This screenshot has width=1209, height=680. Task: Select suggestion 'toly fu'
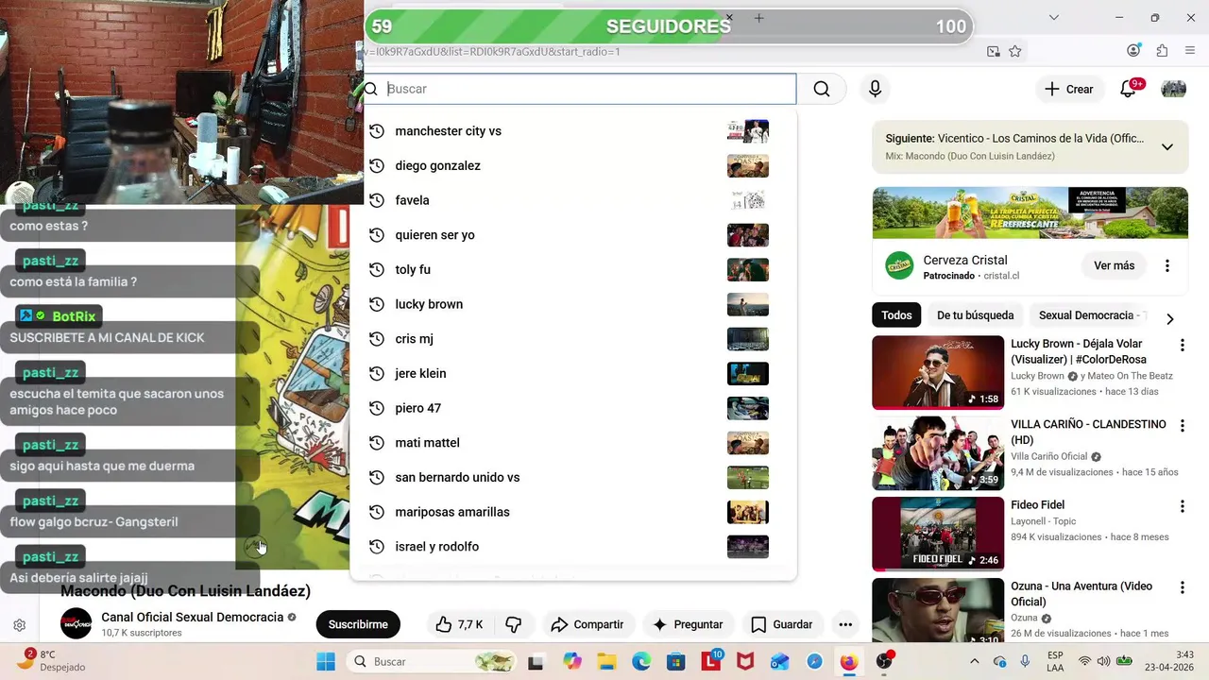point(573,270)
